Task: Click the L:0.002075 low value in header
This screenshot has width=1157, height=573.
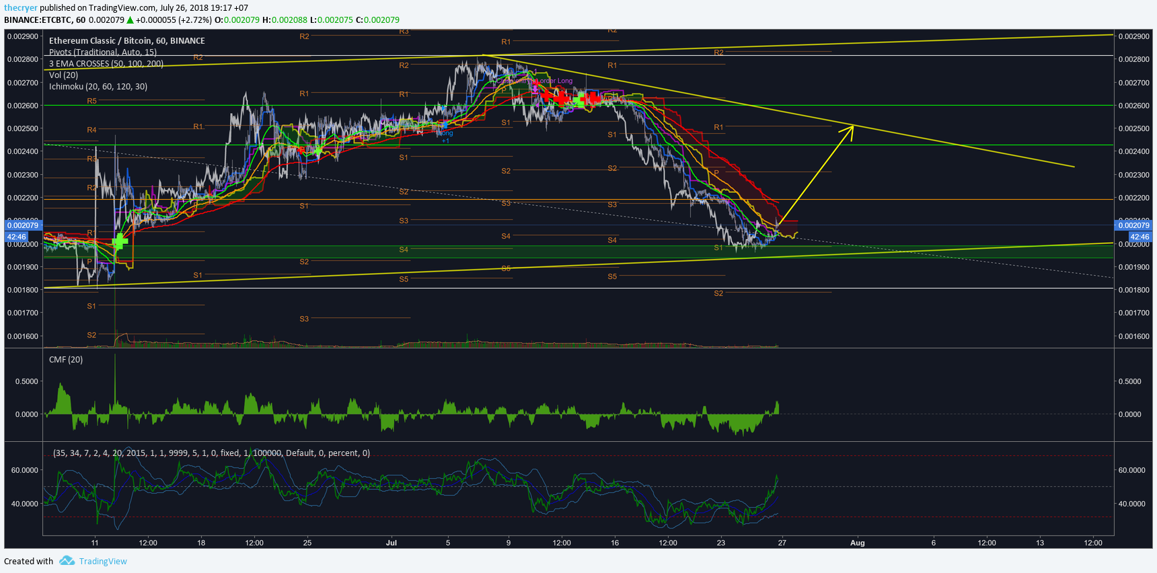Action: tap(332, 20)
